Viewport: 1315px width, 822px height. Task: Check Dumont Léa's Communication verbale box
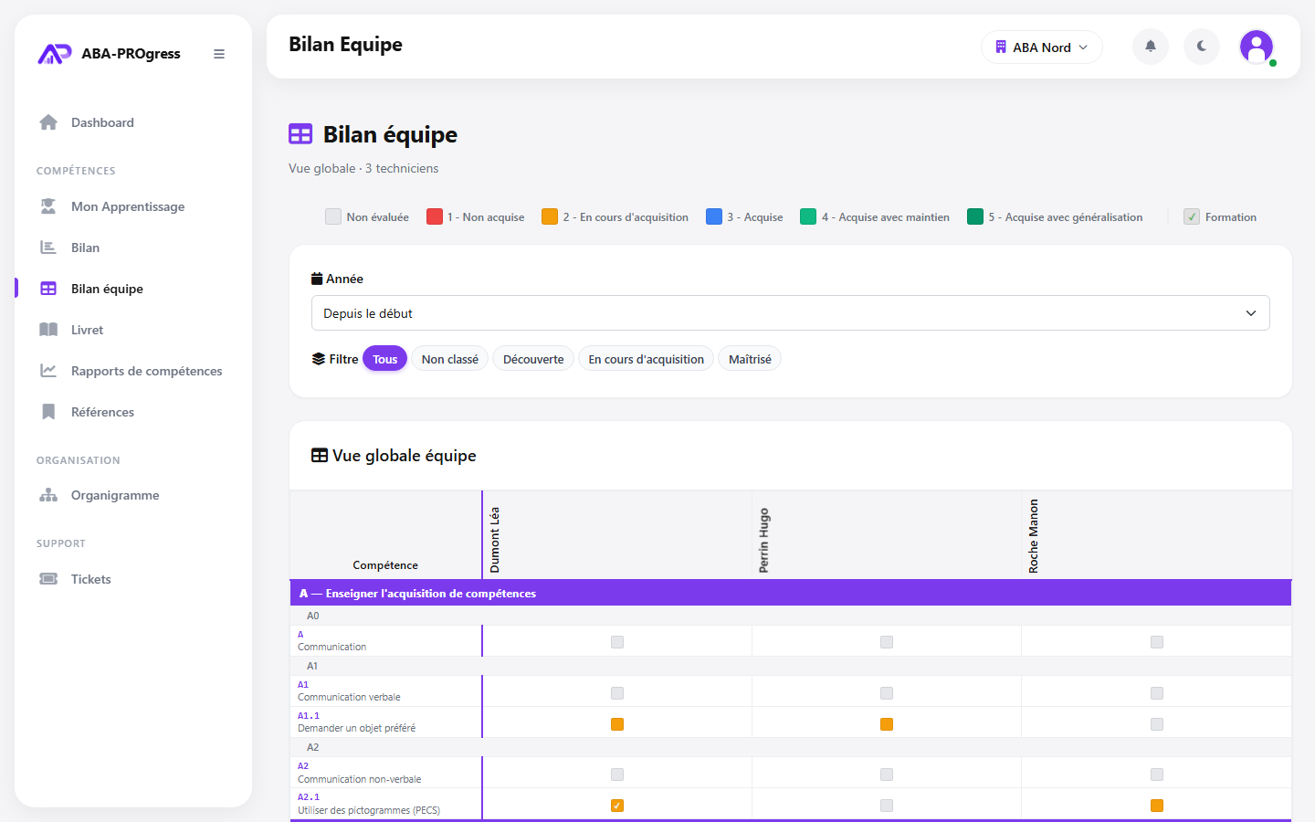coord(617,693)
